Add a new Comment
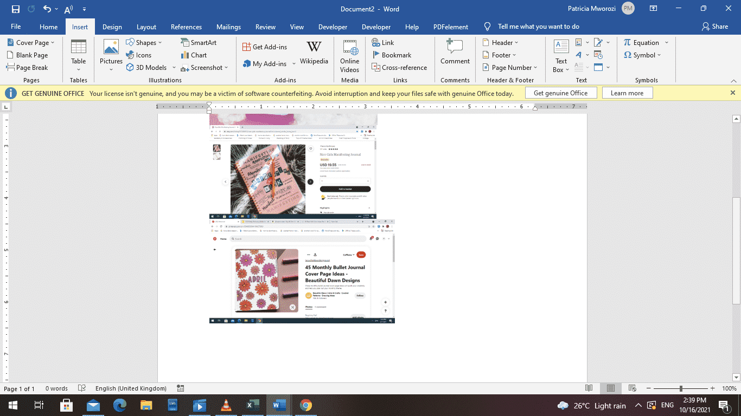Viewport: 741px width, 416px height. click(x=455, y=54)
